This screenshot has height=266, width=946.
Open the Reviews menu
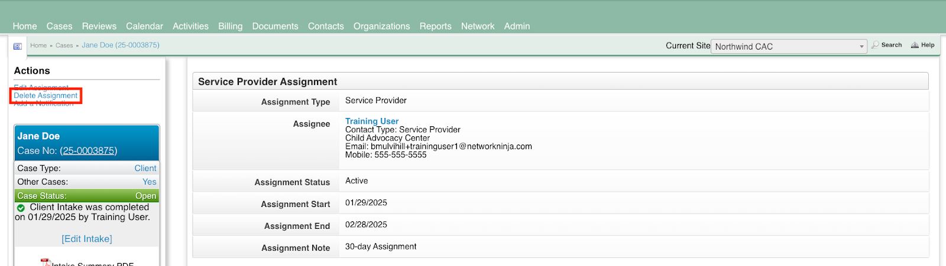99,26
